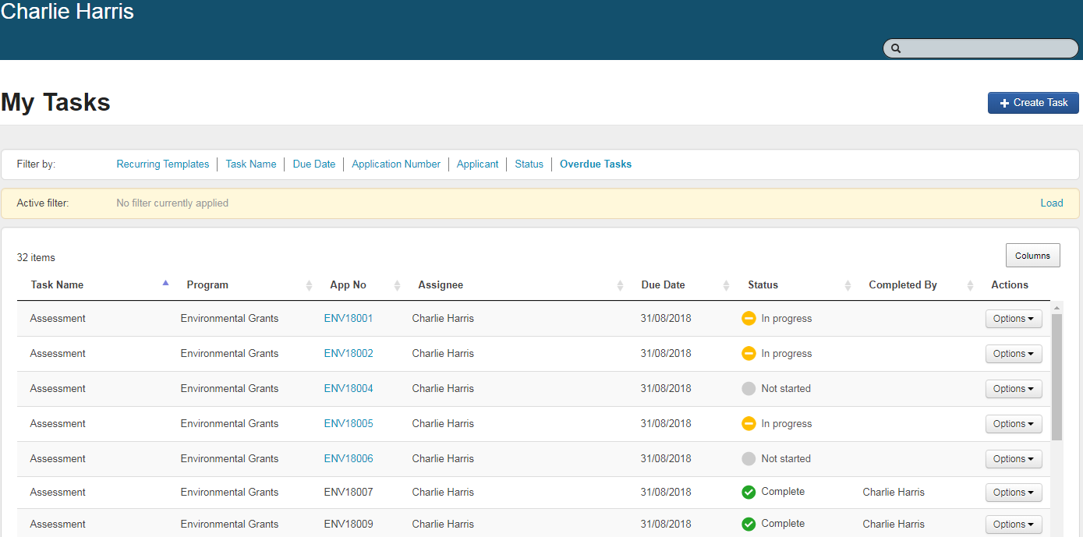1083x537 pixels.
Task: Click In progress status icon for ENV18001
Action: (749, 319)
